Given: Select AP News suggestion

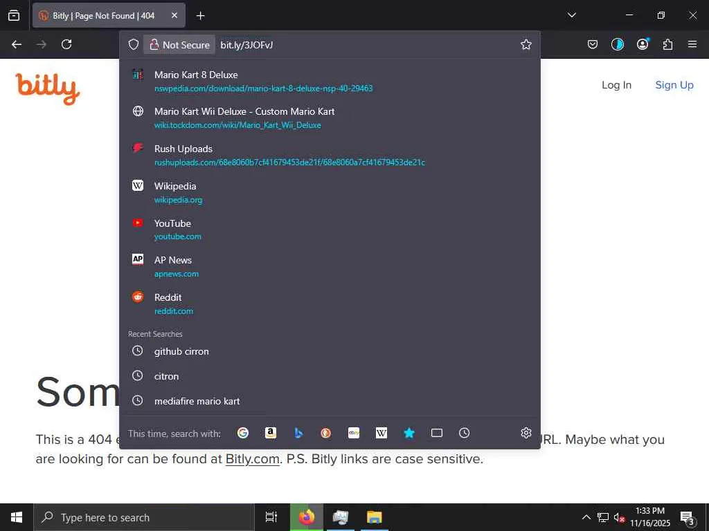Looking at the screenshot, I should pos(330,266).
